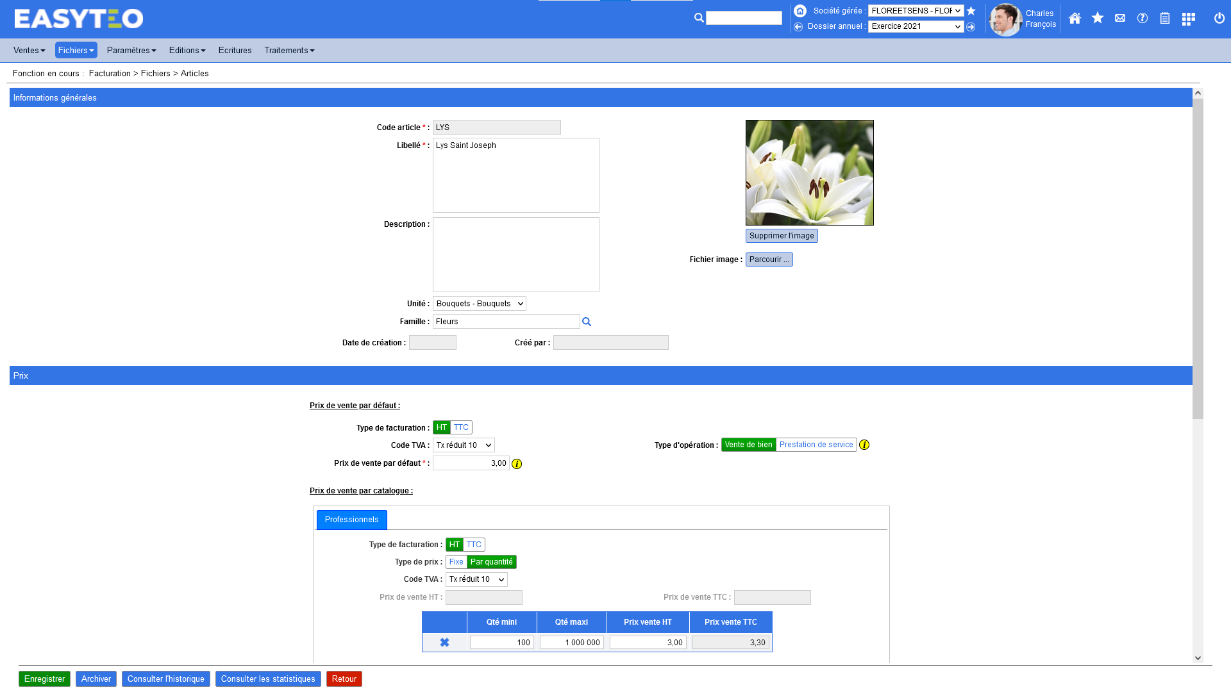Click info icon beside Type d'opération

point(864,445)
